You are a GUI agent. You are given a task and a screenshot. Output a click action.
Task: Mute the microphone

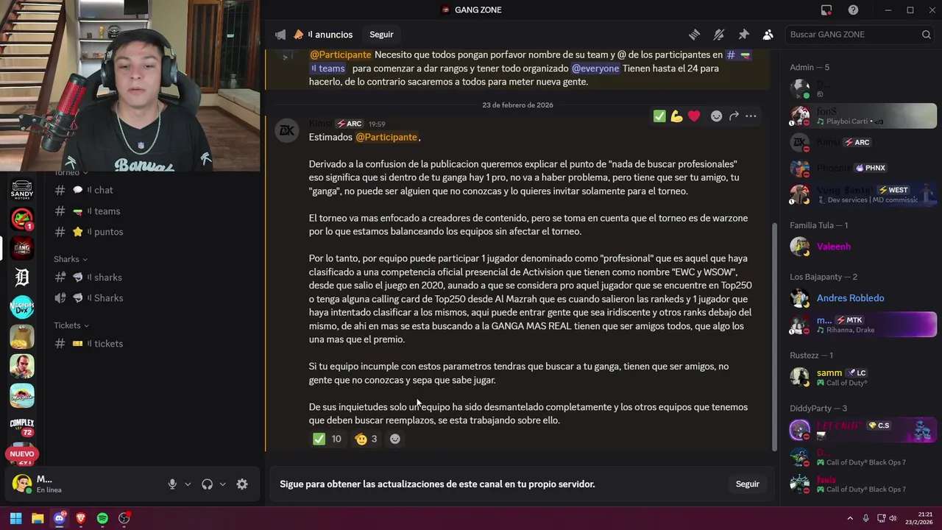pyautogui.click(x=172, y=484)
